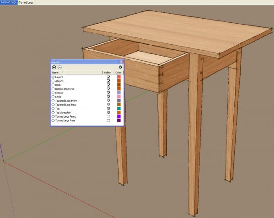Select the Top Stretcher layer radio button
Viewport: 274px width, 218px height.
(x=53, y=113)
